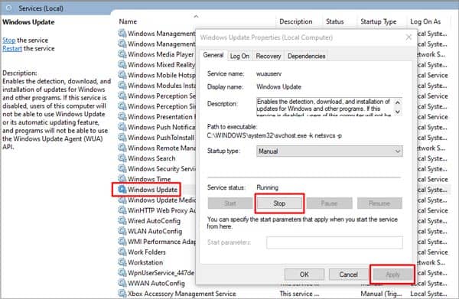Click the Stop the service link

click(8, 40)
